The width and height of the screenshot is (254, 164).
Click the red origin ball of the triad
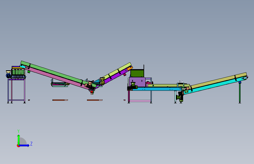pyautogui.click(x=18, y=146)
